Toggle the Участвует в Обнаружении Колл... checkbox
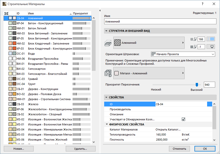 (183, 119)
